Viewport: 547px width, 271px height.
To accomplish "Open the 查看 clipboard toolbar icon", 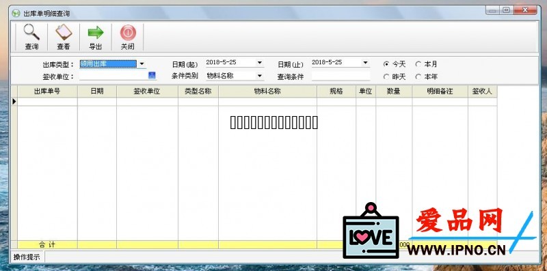I will [x=64, y=32].
